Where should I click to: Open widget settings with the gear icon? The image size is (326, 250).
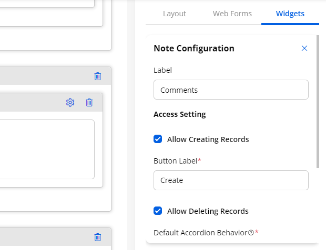(70, 102)
